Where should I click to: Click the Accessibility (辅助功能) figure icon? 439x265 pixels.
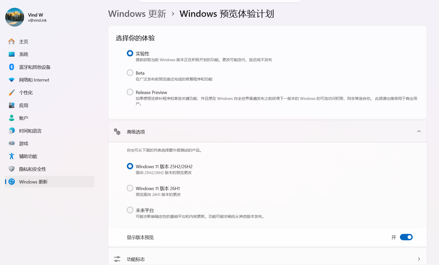coord(11,156)
